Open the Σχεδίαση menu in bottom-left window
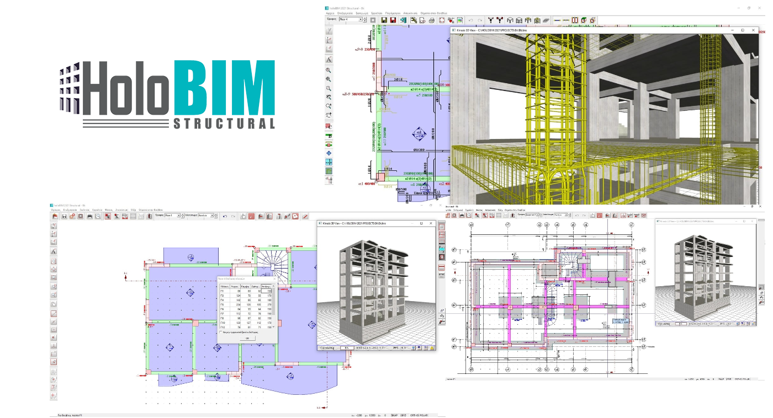This screenshot has width=773, height=418. coord(84,210)
